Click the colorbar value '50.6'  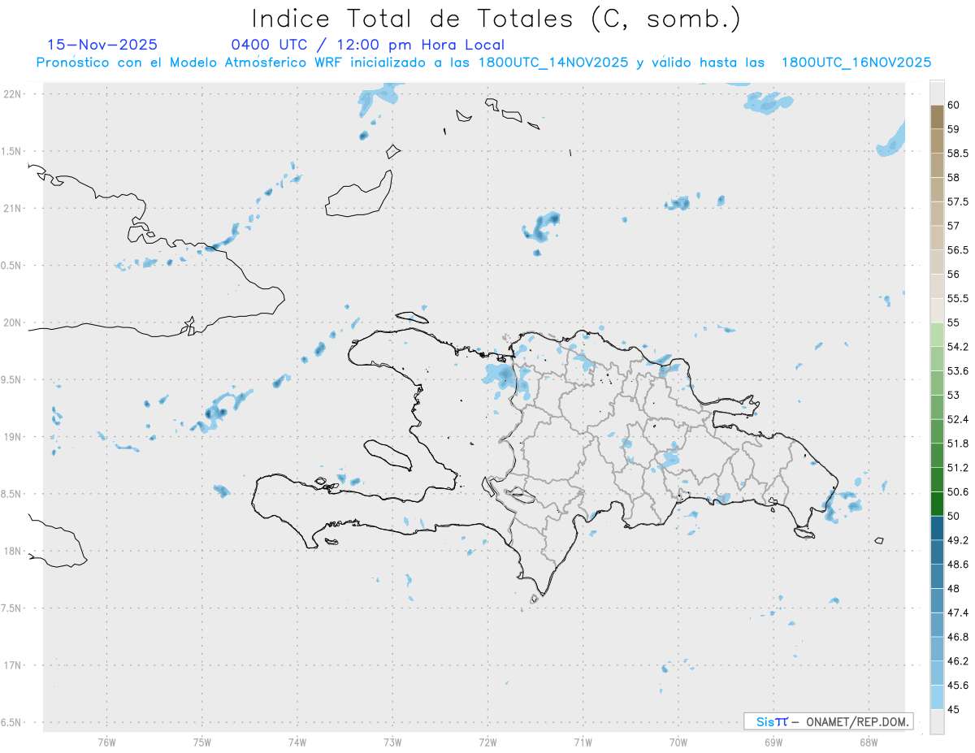coord(958,491)
